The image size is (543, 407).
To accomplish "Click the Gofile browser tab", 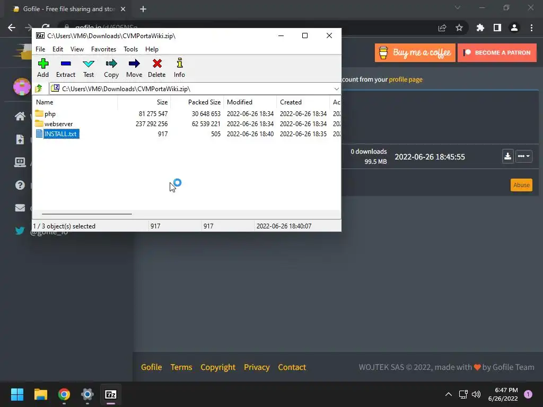I will click(x=68, y=9).
